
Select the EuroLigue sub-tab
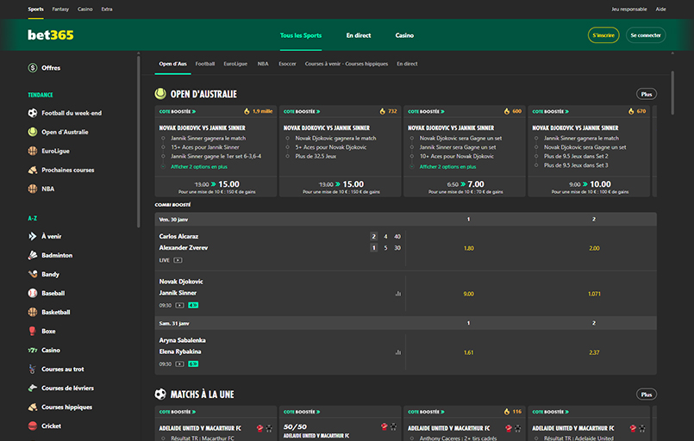[x=235, y=64]
